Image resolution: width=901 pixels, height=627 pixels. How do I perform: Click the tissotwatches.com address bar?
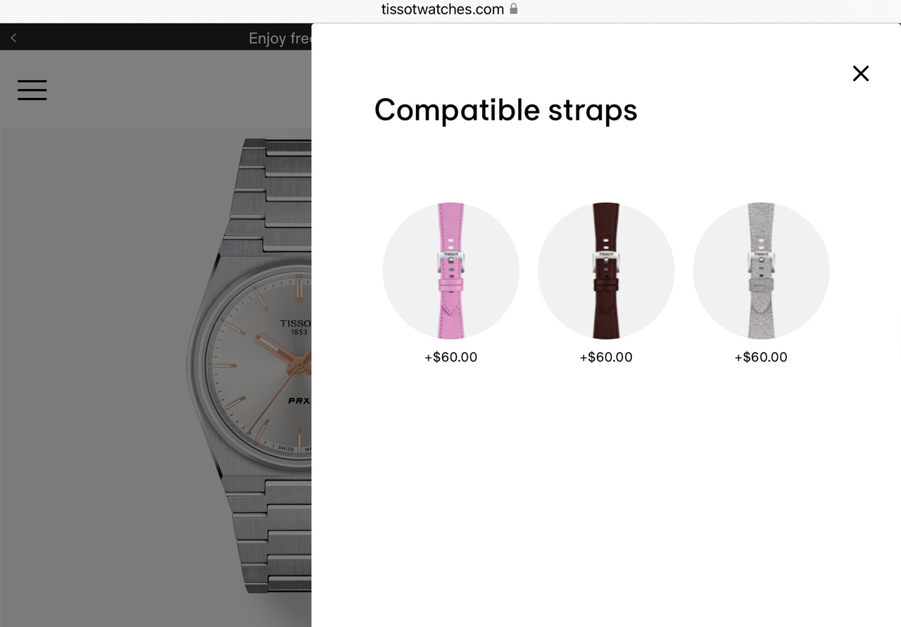450,10
